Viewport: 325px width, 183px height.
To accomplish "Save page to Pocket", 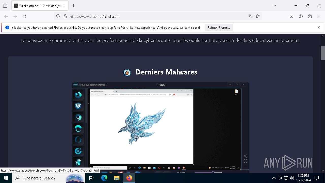I will pyautogui.click(x=291, y=17).
